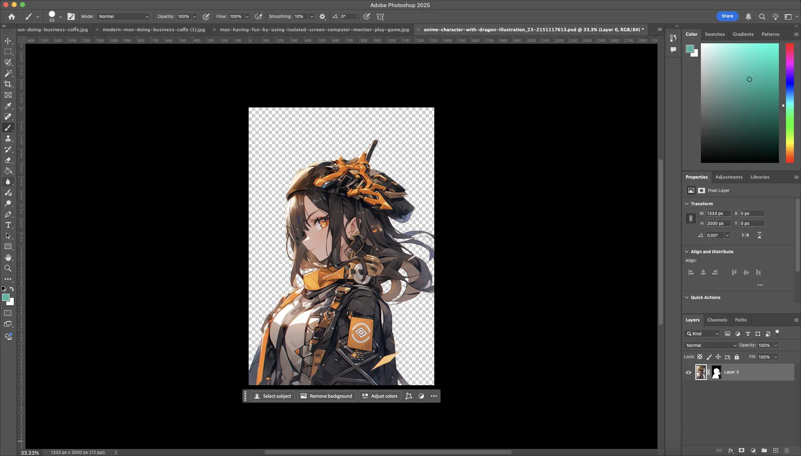Screen dimensions: 801x456
Task: Enable airbrush mode in the options bar
Action: [258, 17]
